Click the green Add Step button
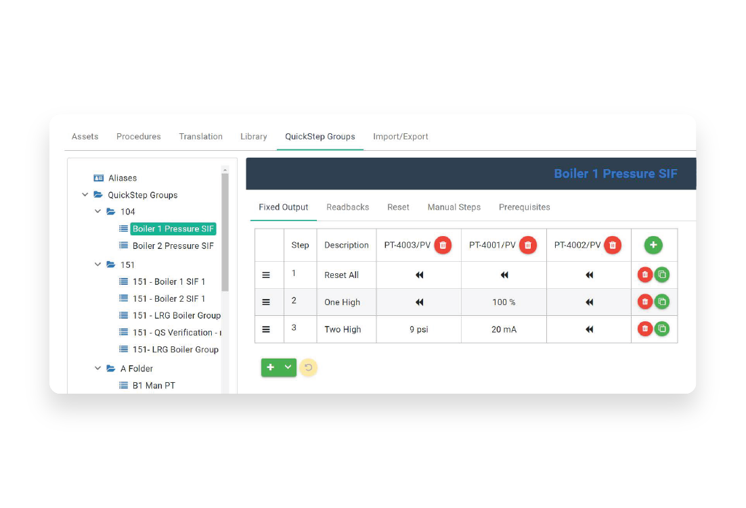746x508 pixels. [271, 367]
